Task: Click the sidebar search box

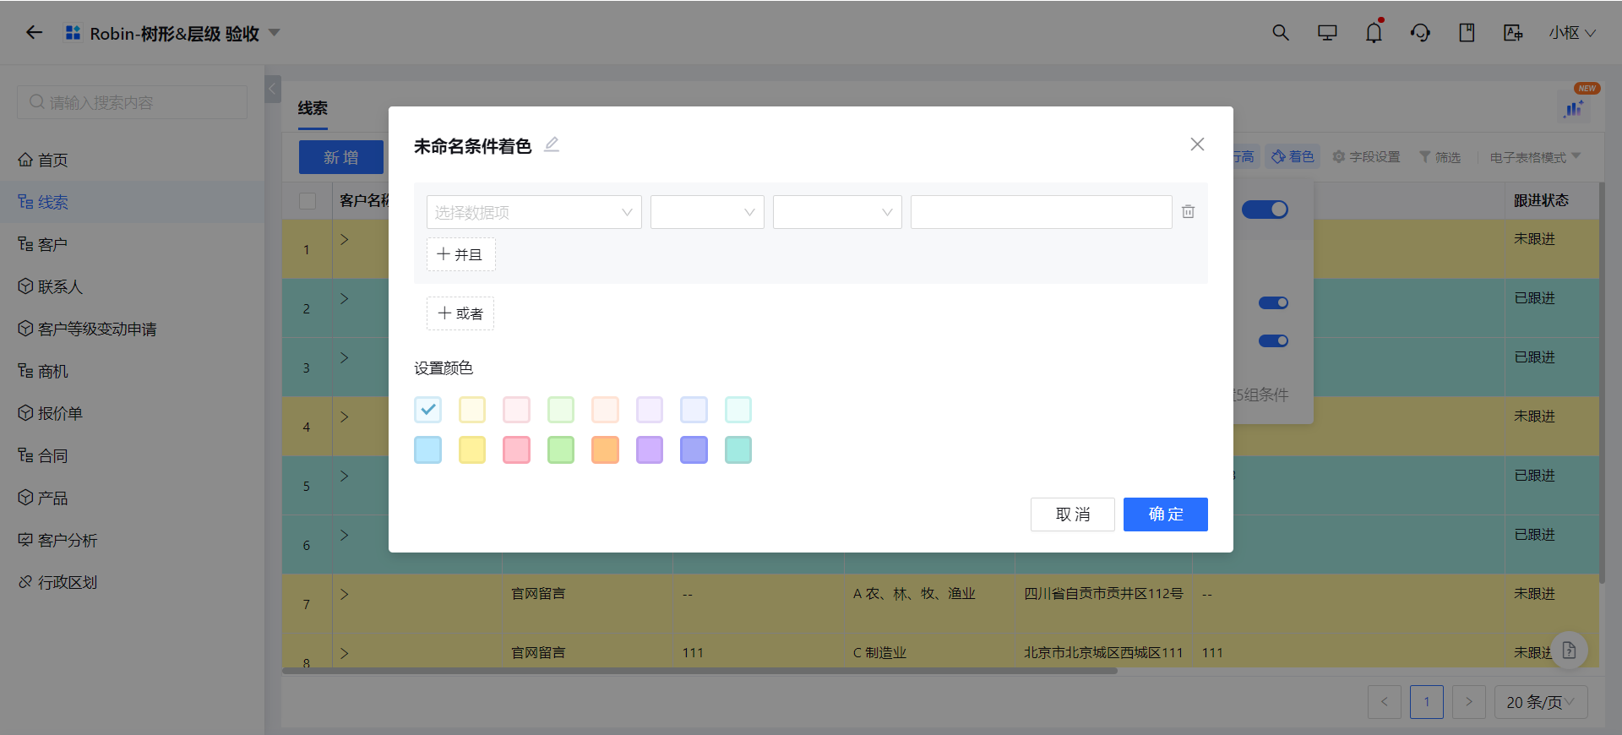Action: (132, 102)
